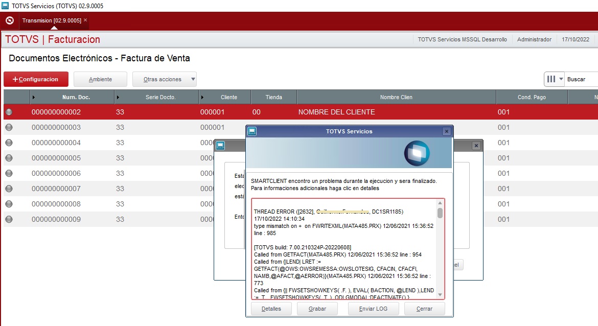This screenshot has height=326, width=598.
Task: Click Administrador user label
Action: 534,39
